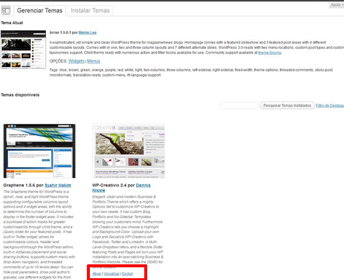Expand the Ajuda help dropdown
The height and width of the screenshot is (280, 344).
(337, 5)
